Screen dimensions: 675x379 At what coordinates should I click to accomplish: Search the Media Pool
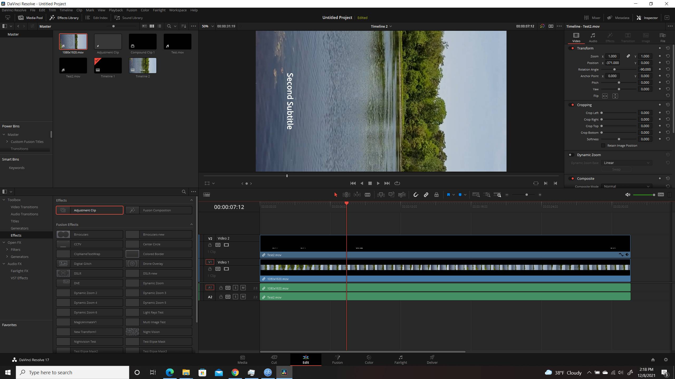(x=169, y=26)
